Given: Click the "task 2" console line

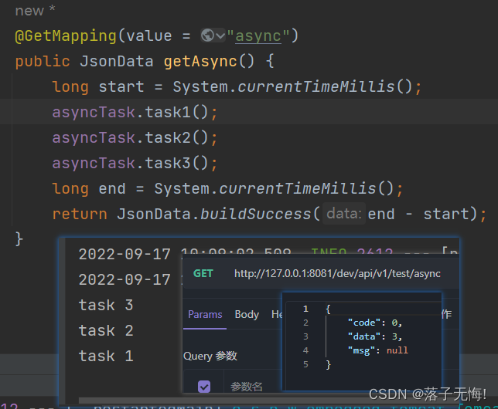Looking at the screenshot, I should 106,330.
